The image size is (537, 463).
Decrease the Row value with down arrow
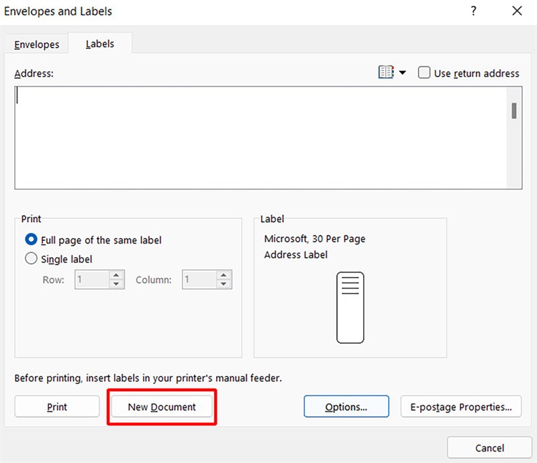[117, 284]
